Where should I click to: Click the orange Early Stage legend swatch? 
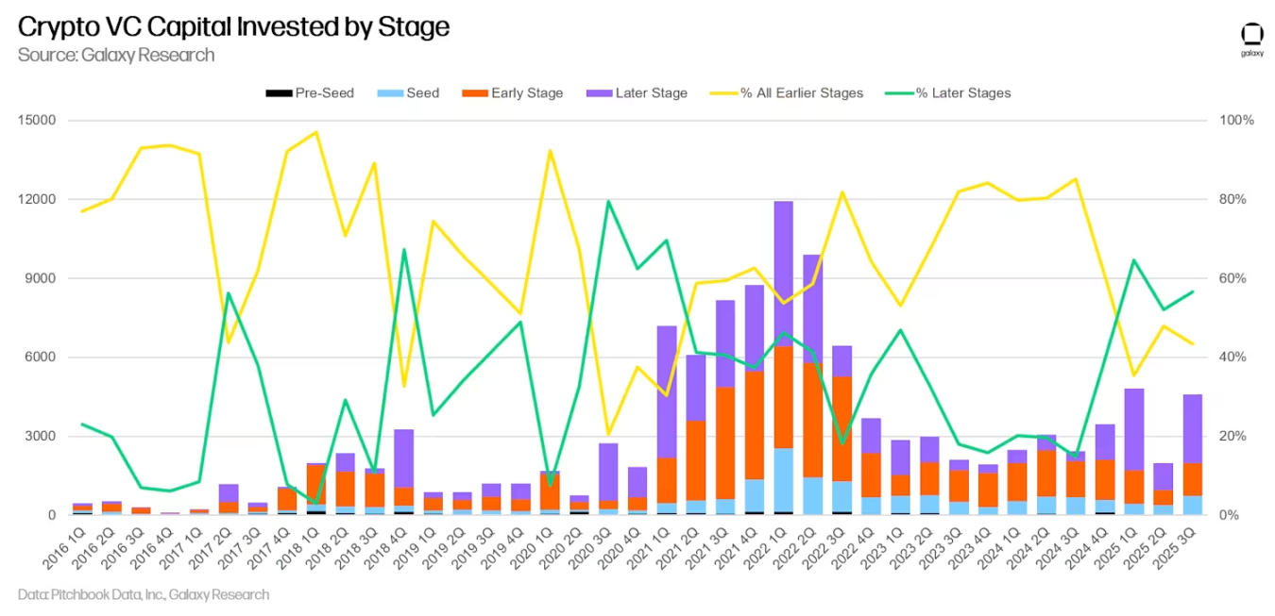tap(475, 93)
